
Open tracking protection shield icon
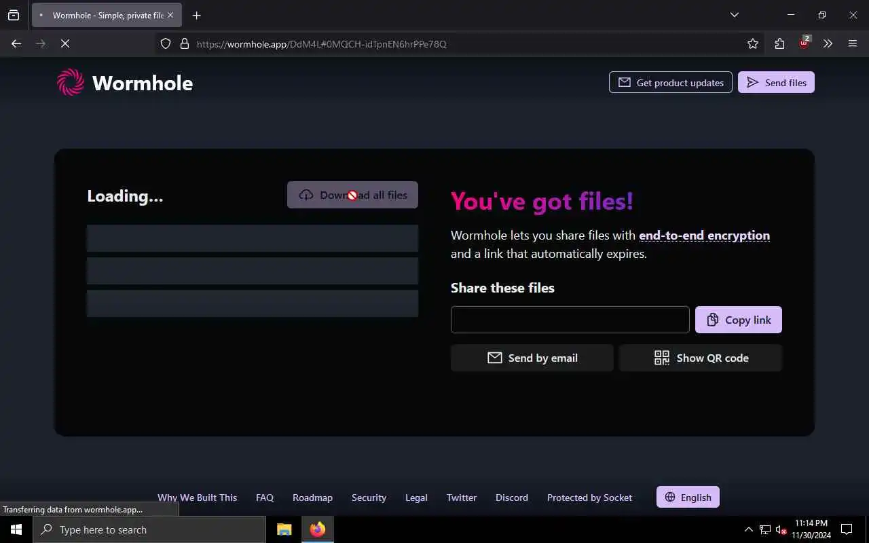pos(165,43)
